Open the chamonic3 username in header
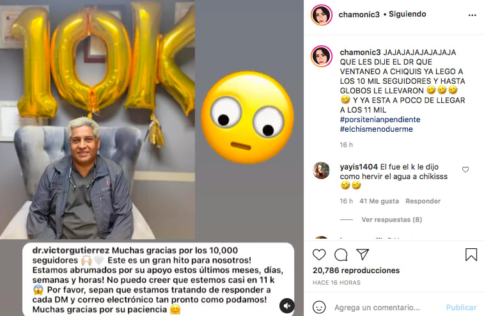Screen dimensions: 484x316 tap(359, 15)
